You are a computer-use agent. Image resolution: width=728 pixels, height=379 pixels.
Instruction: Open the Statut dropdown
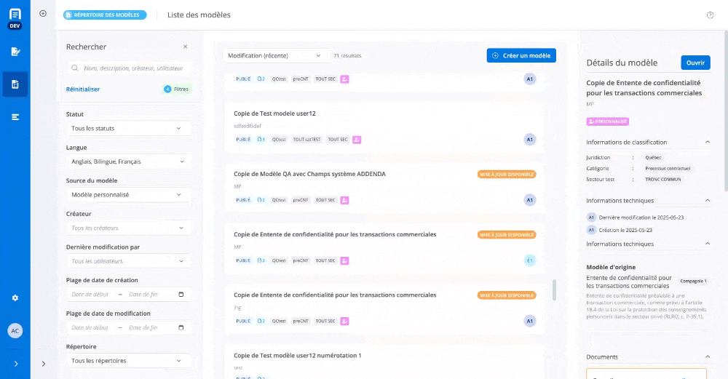[128, 128]
